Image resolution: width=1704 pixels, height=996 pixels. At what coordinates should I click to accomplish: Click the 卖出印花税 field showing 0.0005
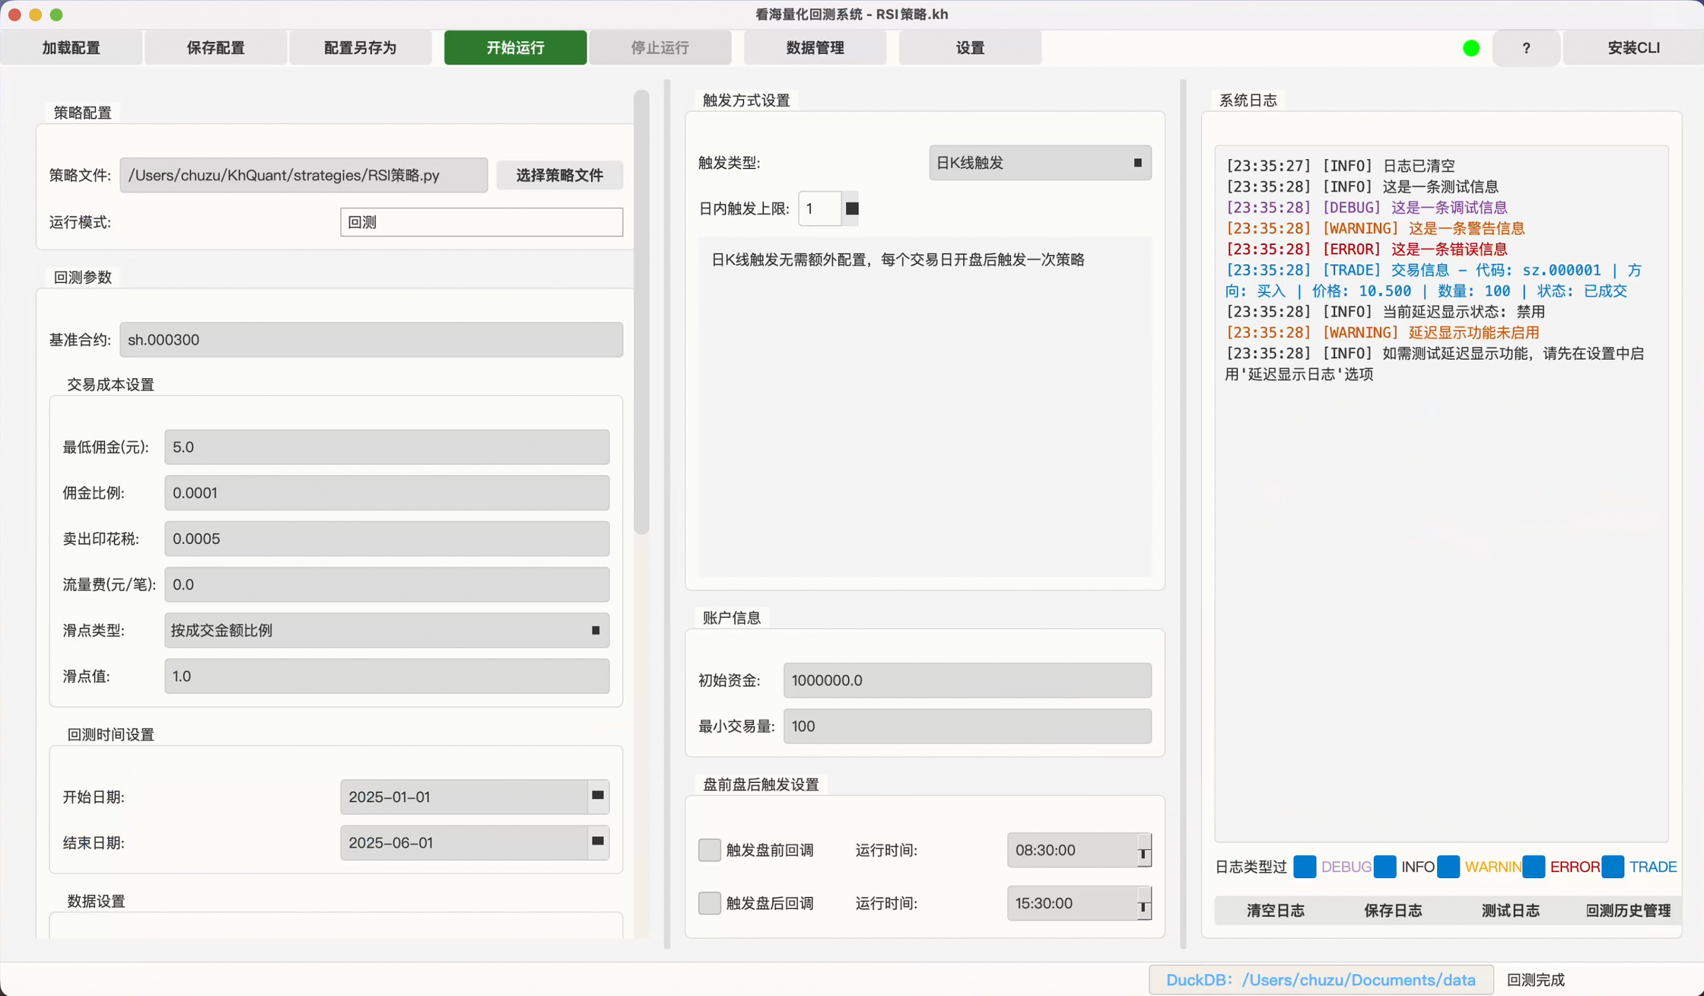click(387, 539)
